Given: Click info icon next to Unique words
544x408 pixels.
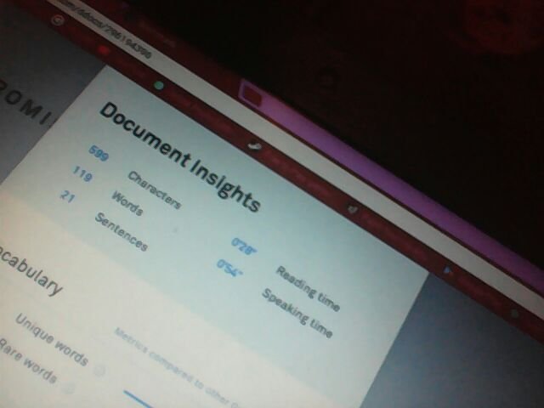Looking at the screenshot, I should (x=100, y=371).
